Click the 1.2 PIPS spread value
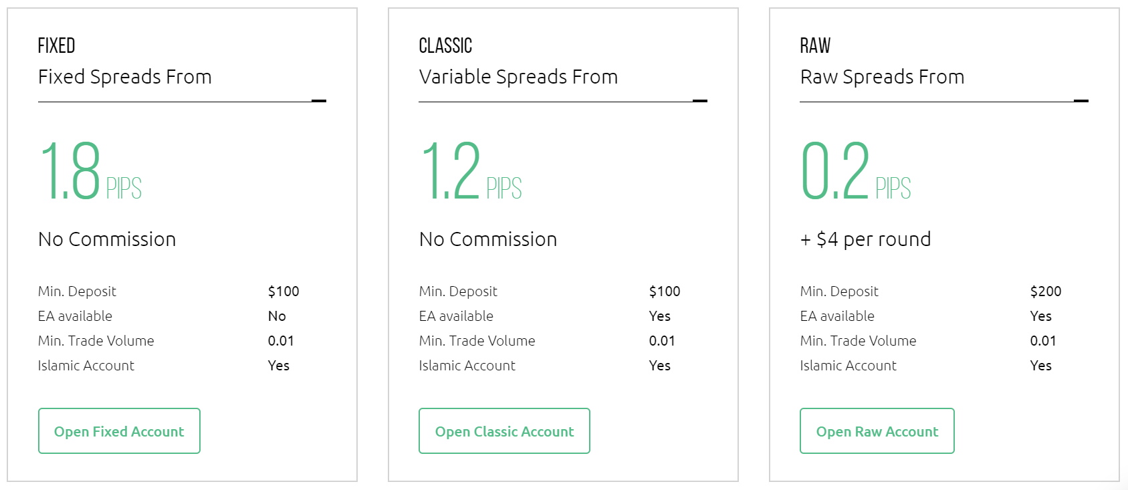 pyautogui.click(x=471, y=172)
